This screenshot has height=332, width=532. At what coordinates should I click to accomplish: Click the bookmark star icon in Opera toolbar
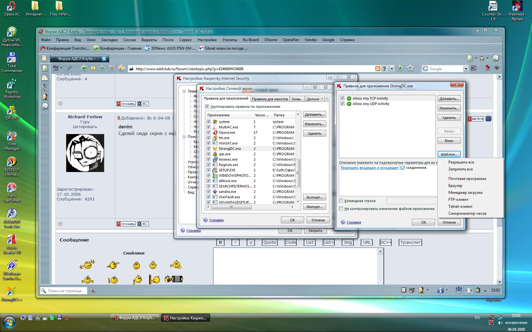410,68
